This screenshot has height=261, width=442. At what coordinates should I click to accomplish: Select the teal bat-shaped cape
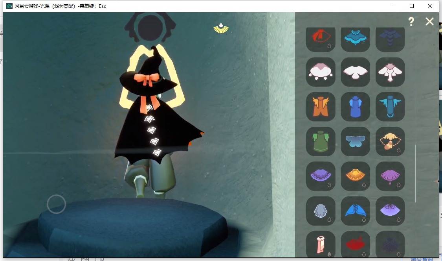355,39
